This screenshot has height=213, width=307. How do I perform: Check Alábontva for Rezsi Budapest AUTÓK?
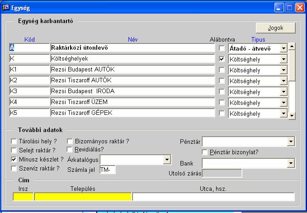(x=222, y=70)
